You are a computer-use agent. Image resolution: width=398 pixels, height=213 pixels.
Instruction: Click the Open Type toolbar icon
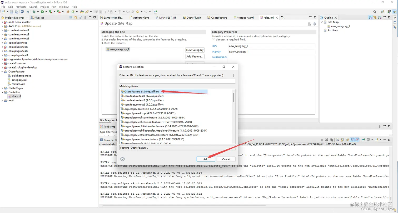[82, 12]
